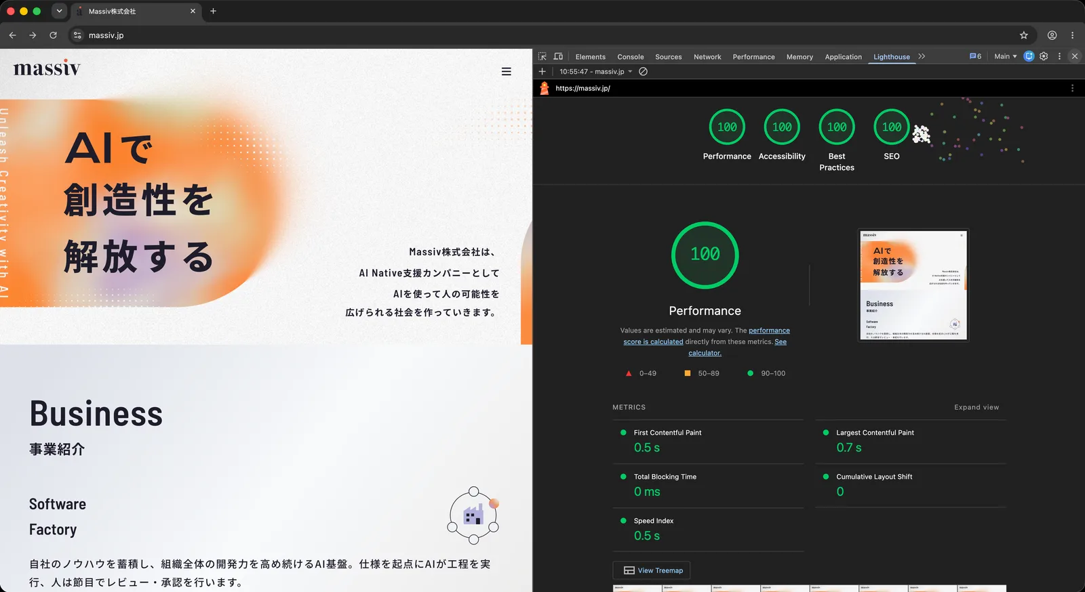Open new browser tab with plus
This screenshot has width=1085, height=592.
pyautogui.click(x=213, y=11)
